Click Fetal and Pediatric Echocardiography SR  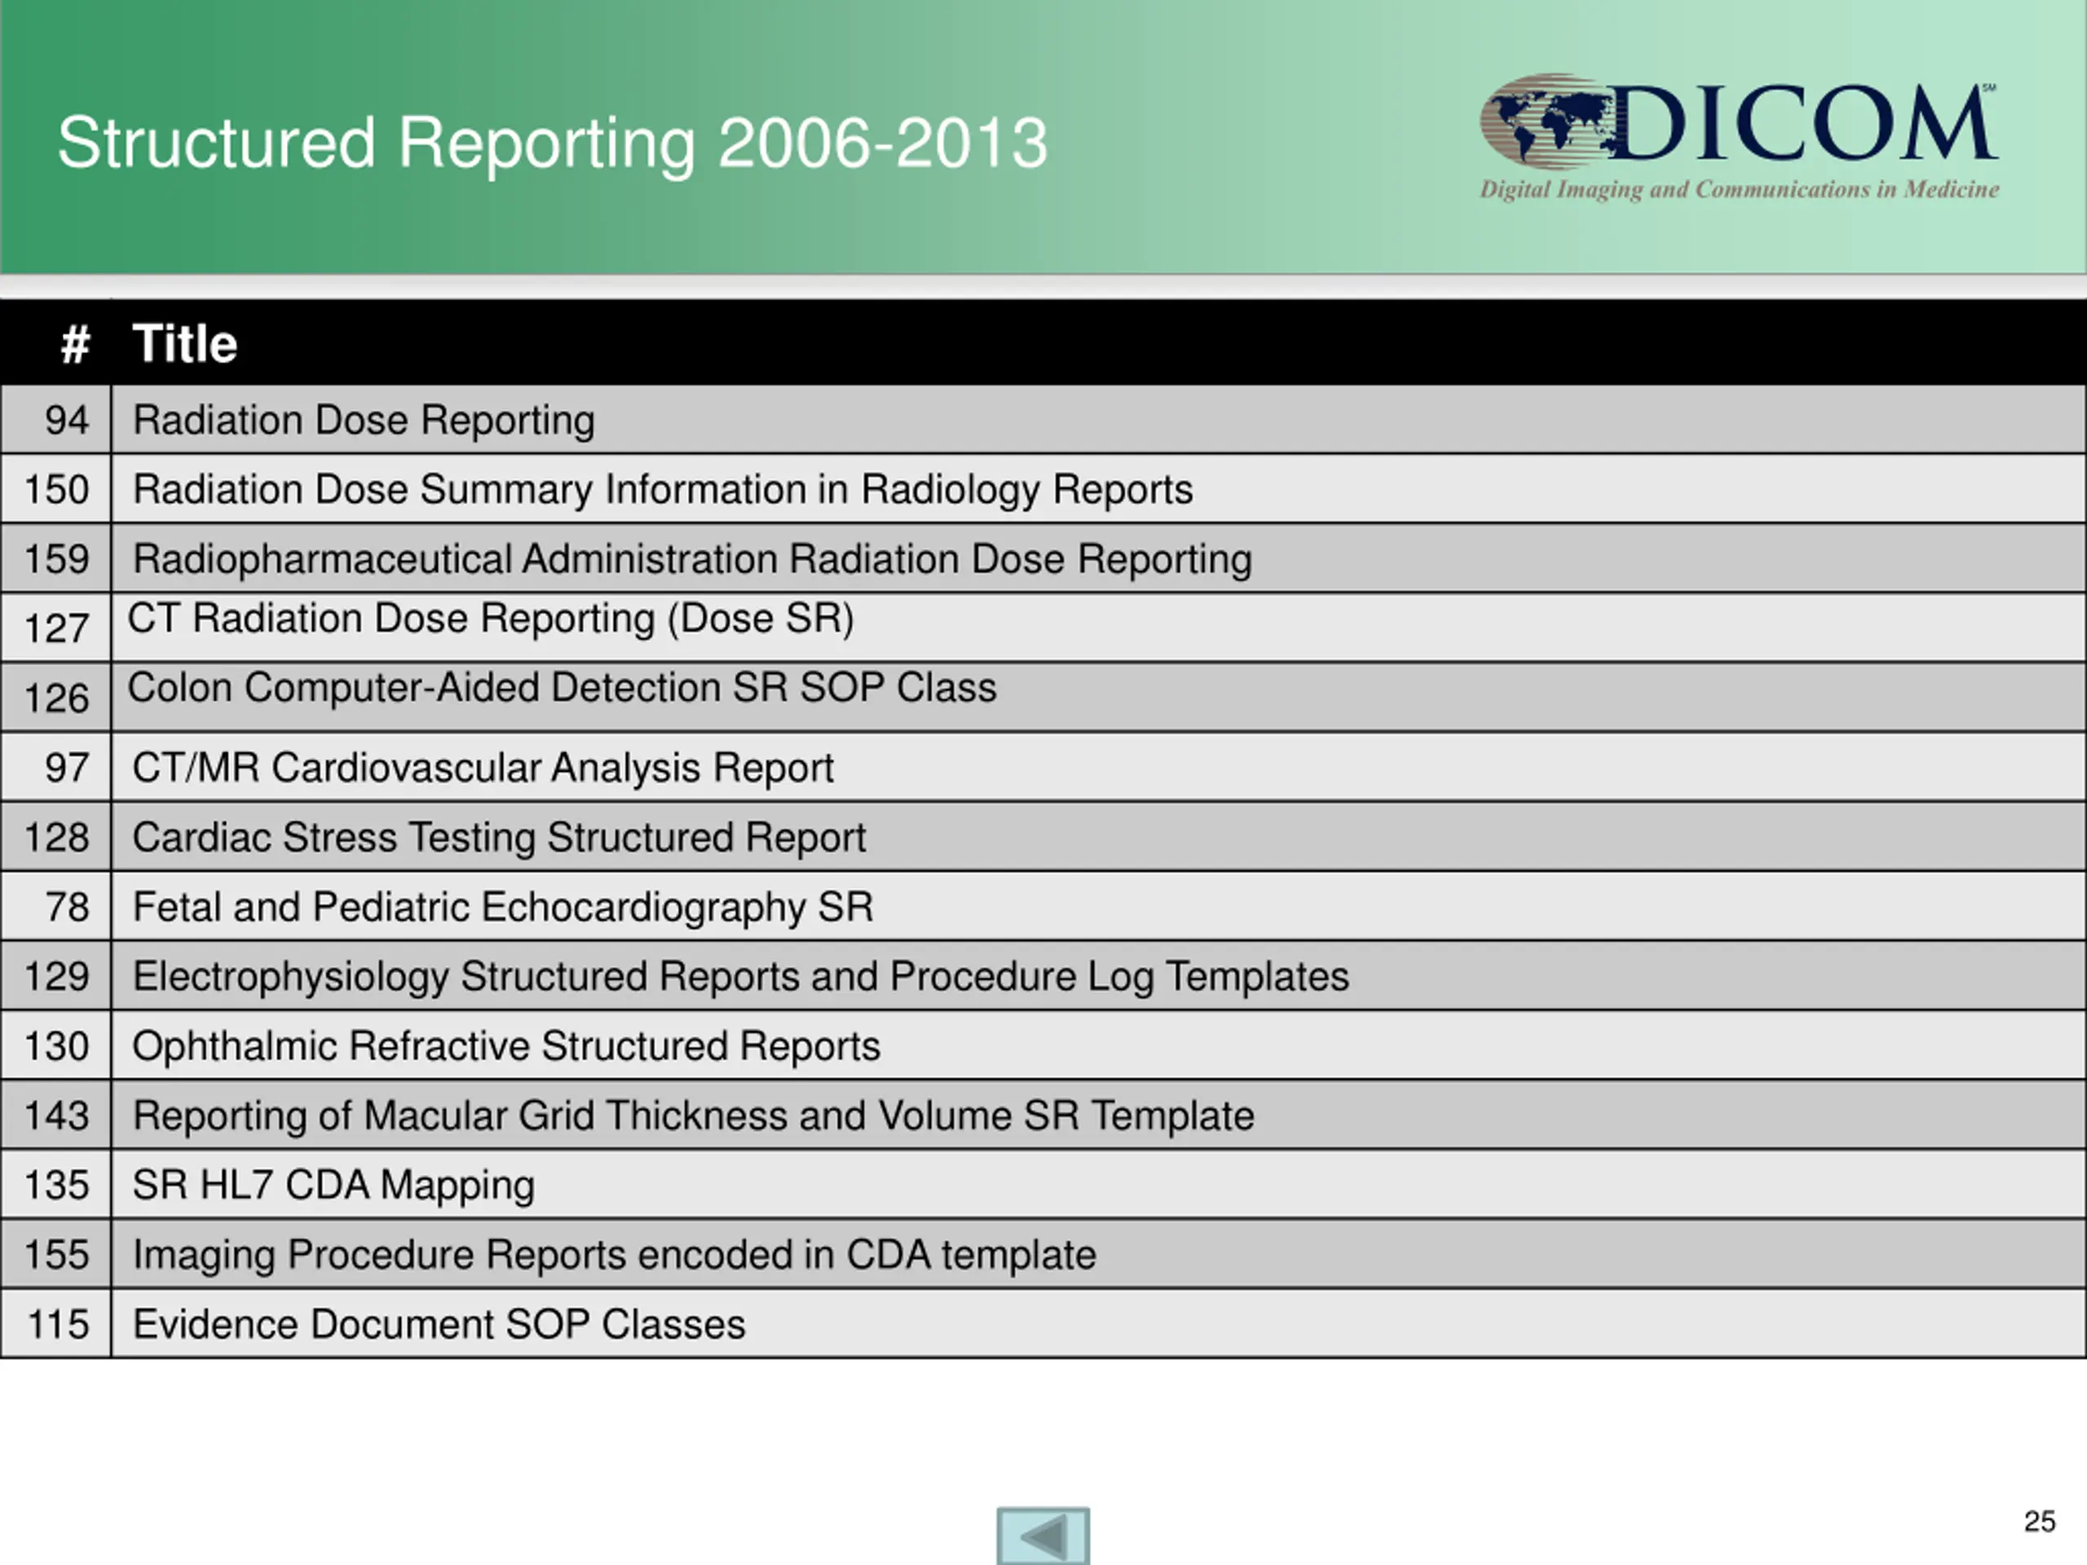502,906
